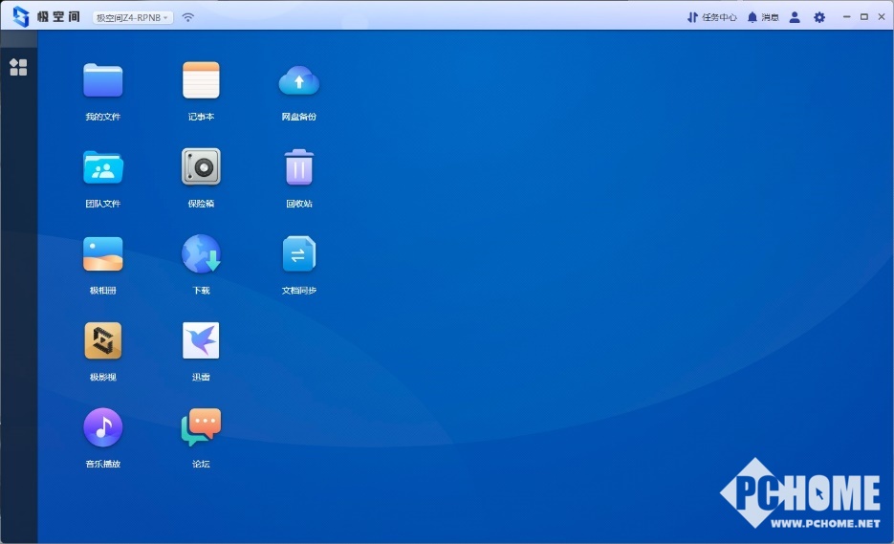
Task: Open the 回收站 recycle bin
Action: (298, 167)
